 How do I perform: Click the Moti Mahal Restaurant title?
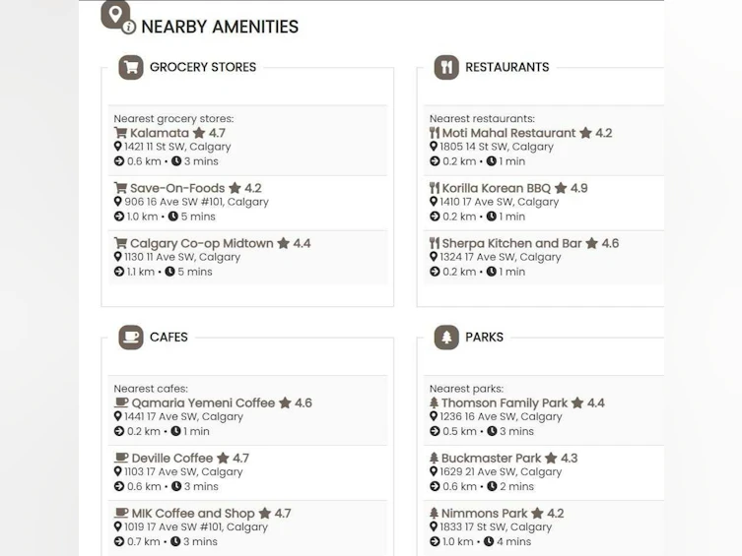pyautogui.click(x=508, y=133)
